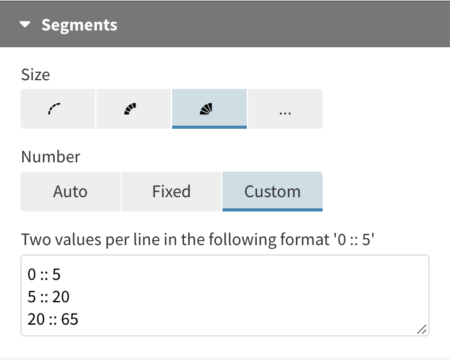
Task: Place cursor on the '0 :: 5' line
Action: 44,274
